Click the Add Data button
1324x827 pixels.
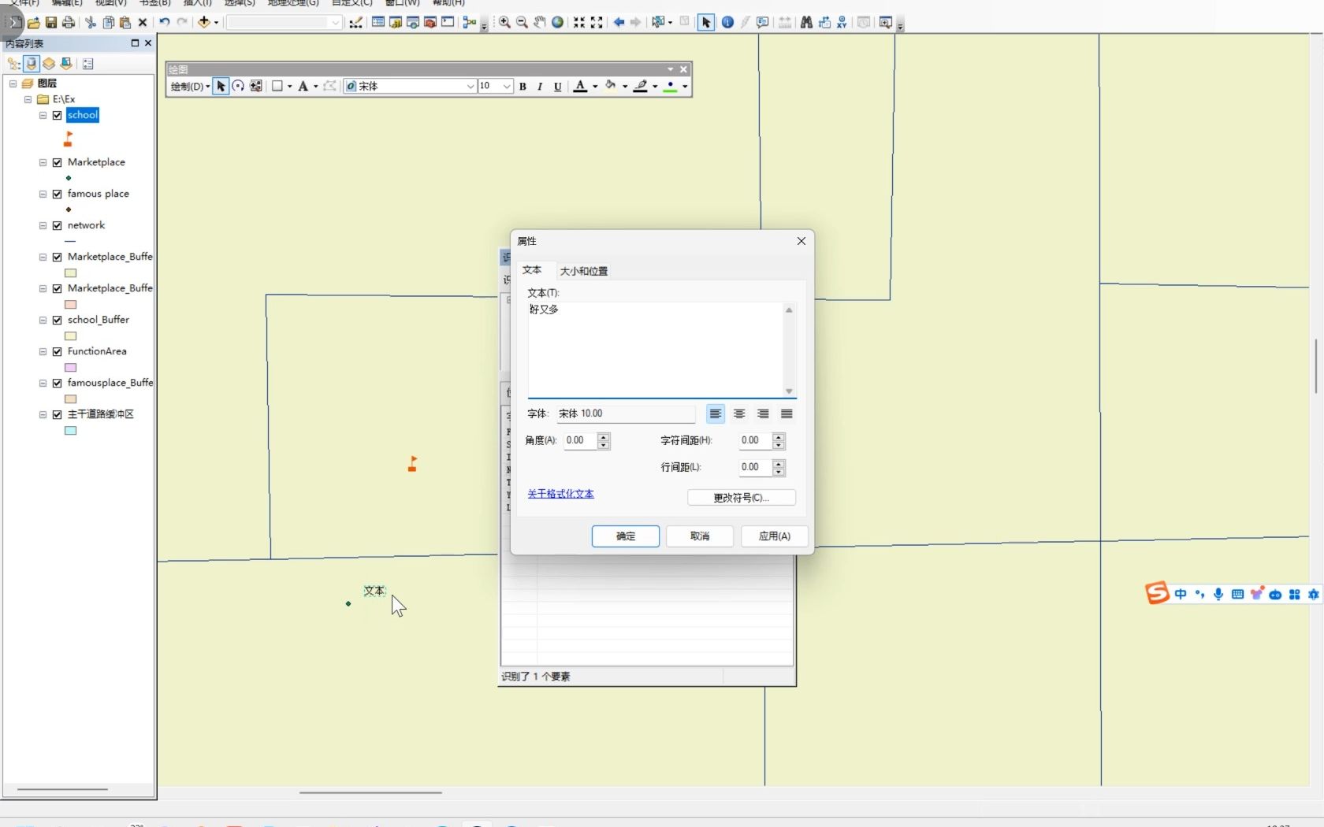click(204, 22)
